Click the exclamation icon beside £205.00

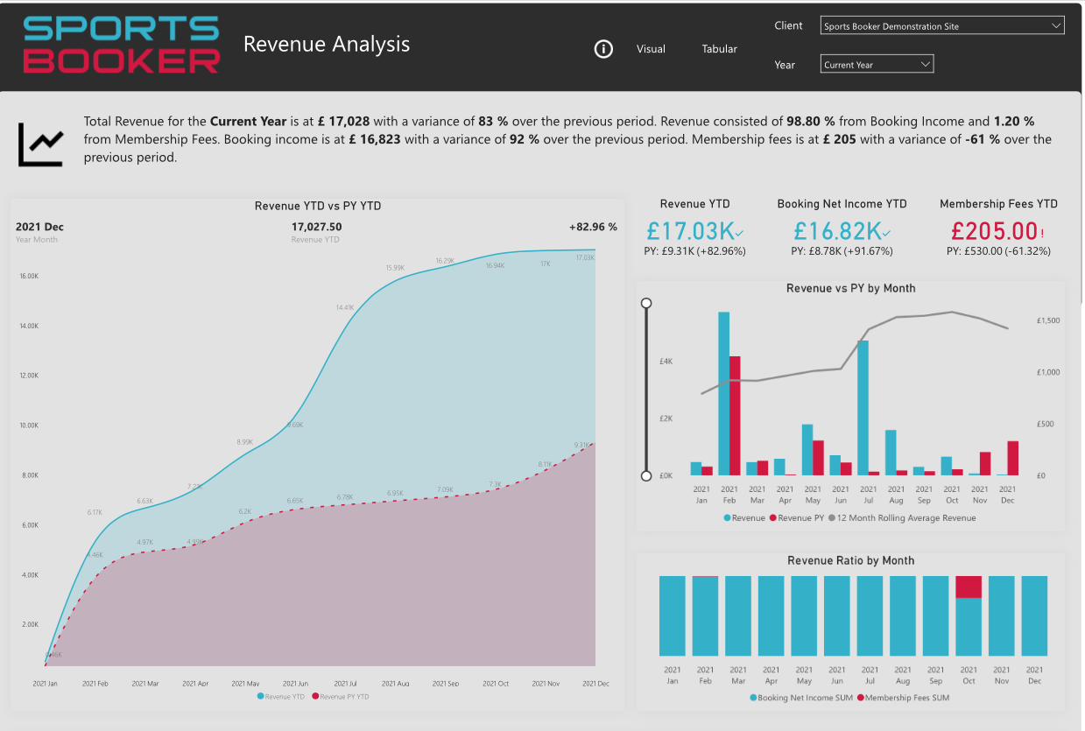(x=1042, y=232)
